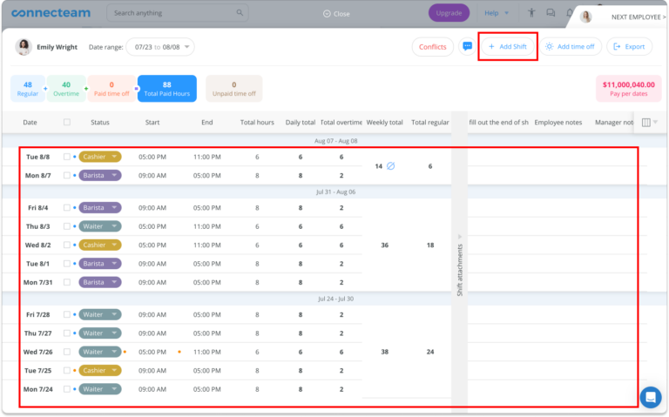Viewport: 669px width, 417px height.
Task: Click end time 11:00 PM for Tue 8/8
Action: point(207,157)
